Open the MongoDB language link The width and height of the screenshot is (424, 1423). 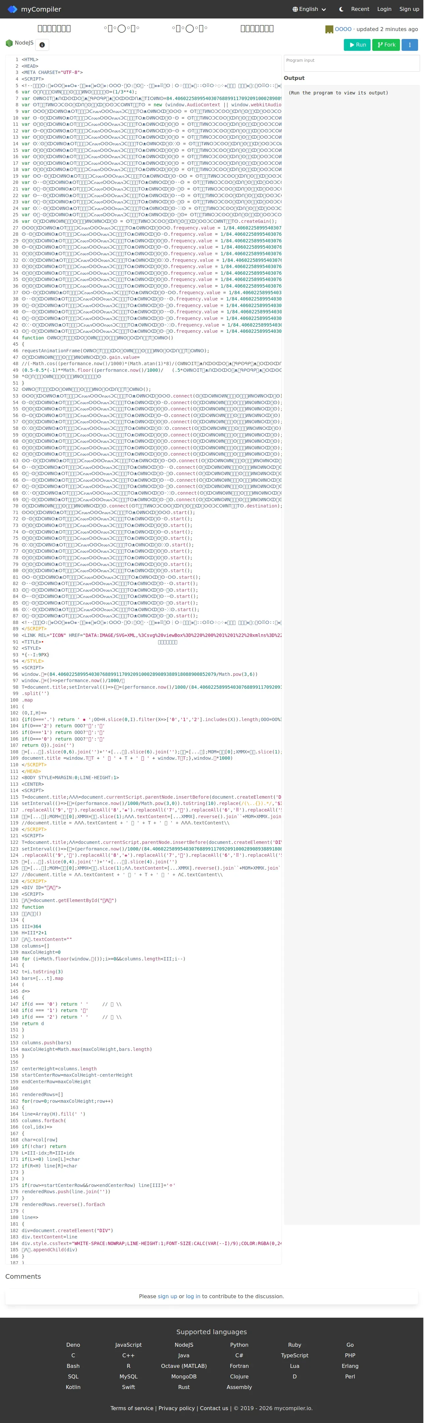(x=184, y=1376)
